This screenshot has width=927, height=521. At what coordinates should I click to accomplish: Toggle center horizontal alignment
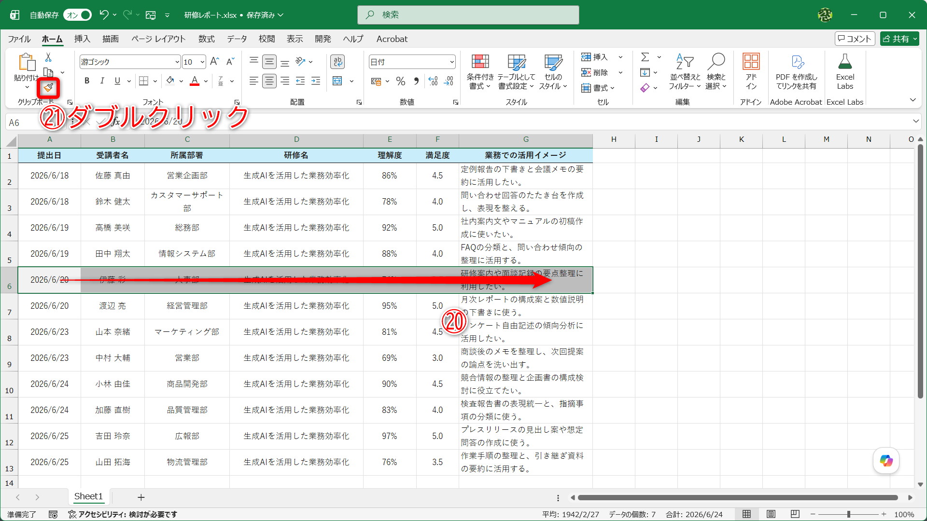click(269, 81)
